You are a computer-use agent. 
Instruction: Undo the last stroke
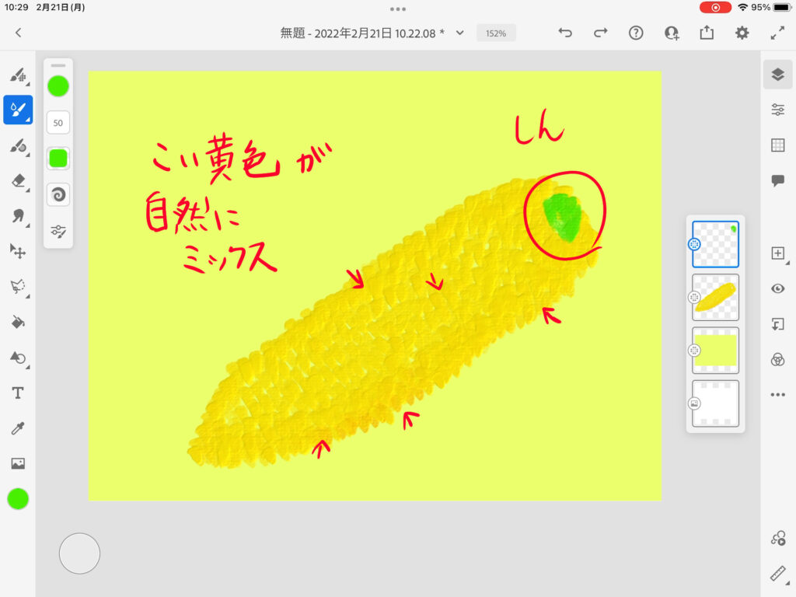point(565,33)
